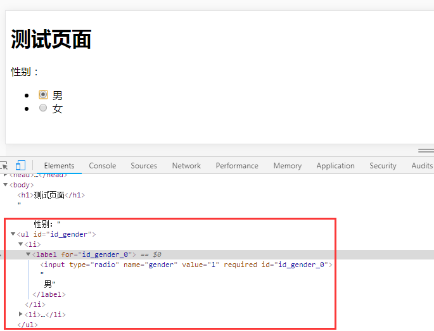This screenshot has width=434, height=331.
Task: Open the Performance tab
Action: click(x=237, y=166)
